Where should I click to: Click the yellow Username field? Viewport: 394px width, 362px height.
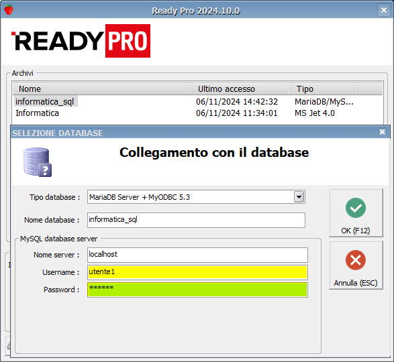coord(197,272)
